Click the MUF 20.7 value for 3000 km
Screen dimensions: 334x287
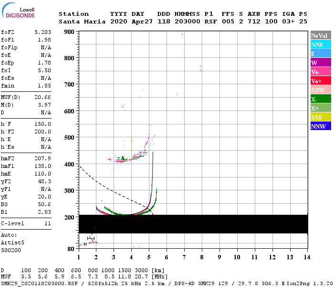141,277
